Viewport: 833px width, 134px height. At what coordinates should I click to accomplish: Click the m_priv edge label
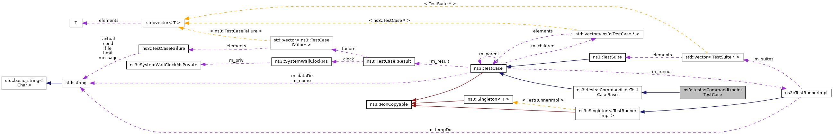pos(236,60)
